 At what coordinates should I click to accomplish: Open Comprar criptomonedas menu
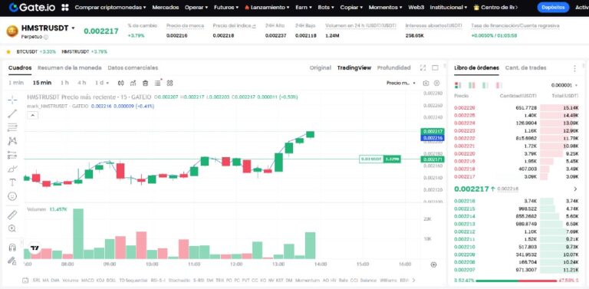tap(110, 7)
